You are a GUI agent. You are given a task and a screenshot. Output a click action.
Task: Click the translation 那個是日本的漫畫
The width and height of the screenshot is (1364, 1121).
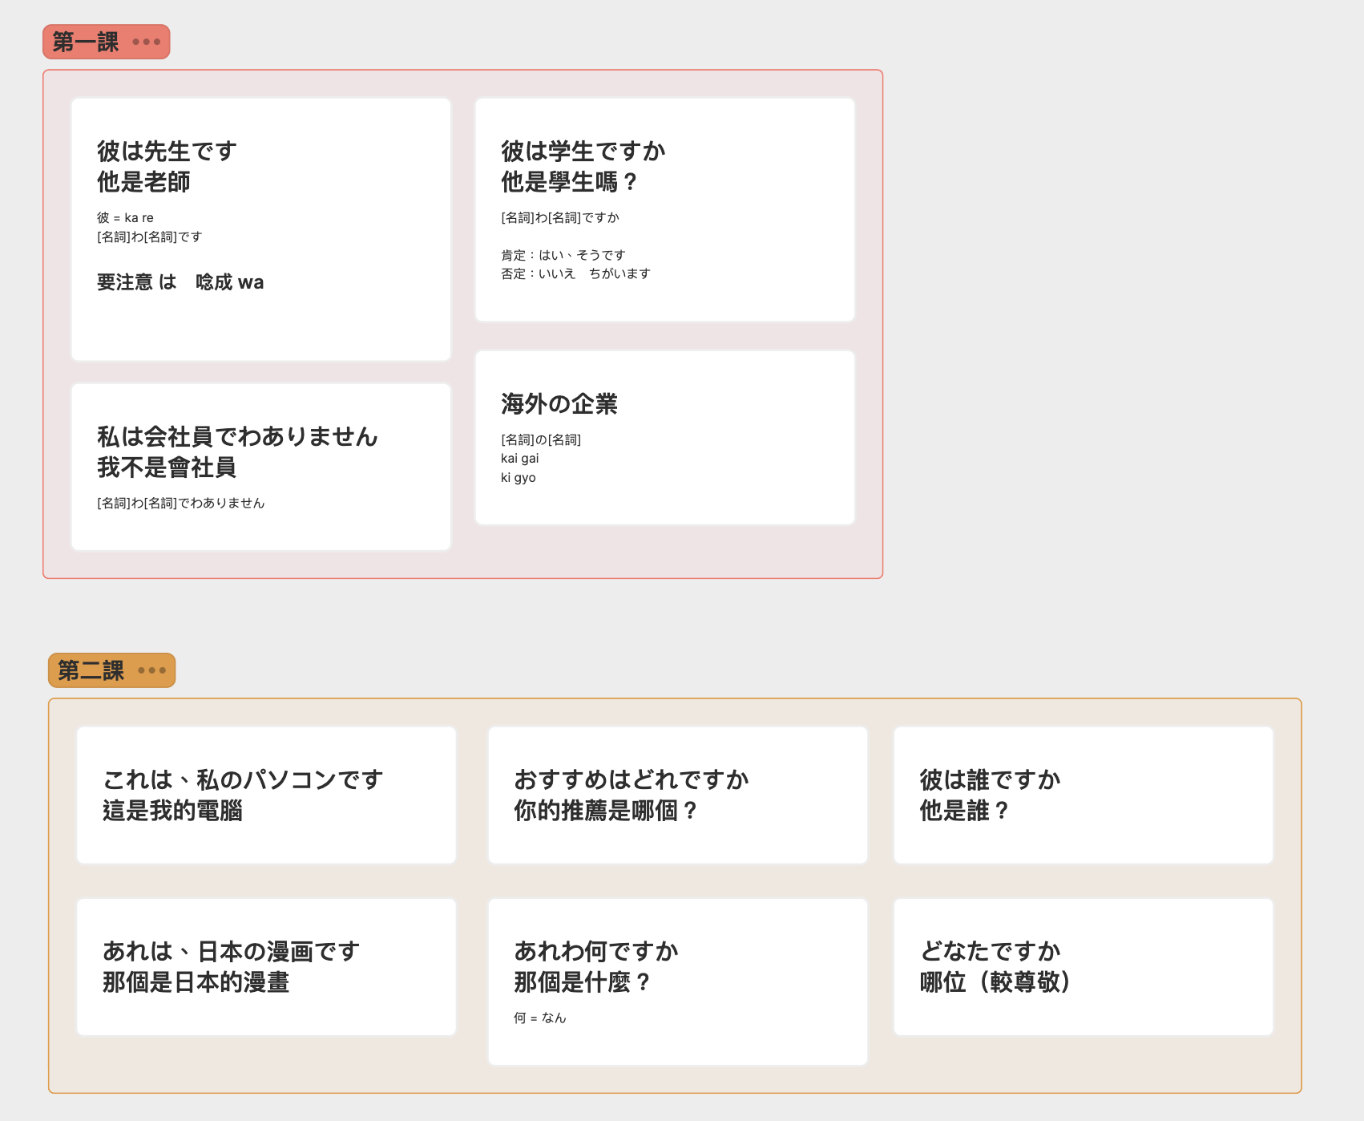click(x=196, y=982)
